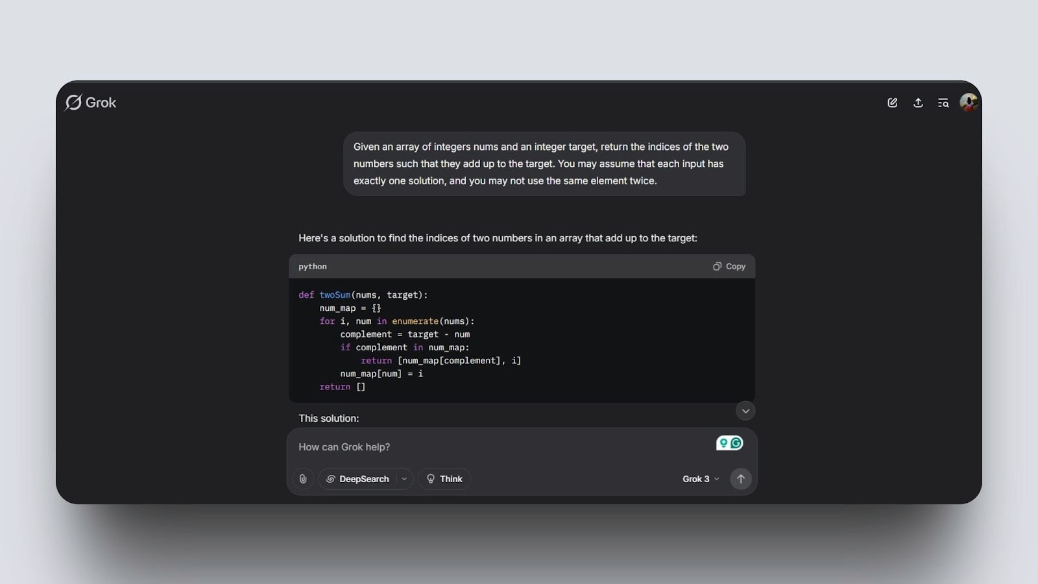This screenshot has height=584, width=1038.
Task: Click the 'num_map[num] = i' code line
Action: (x=381, y=374)
